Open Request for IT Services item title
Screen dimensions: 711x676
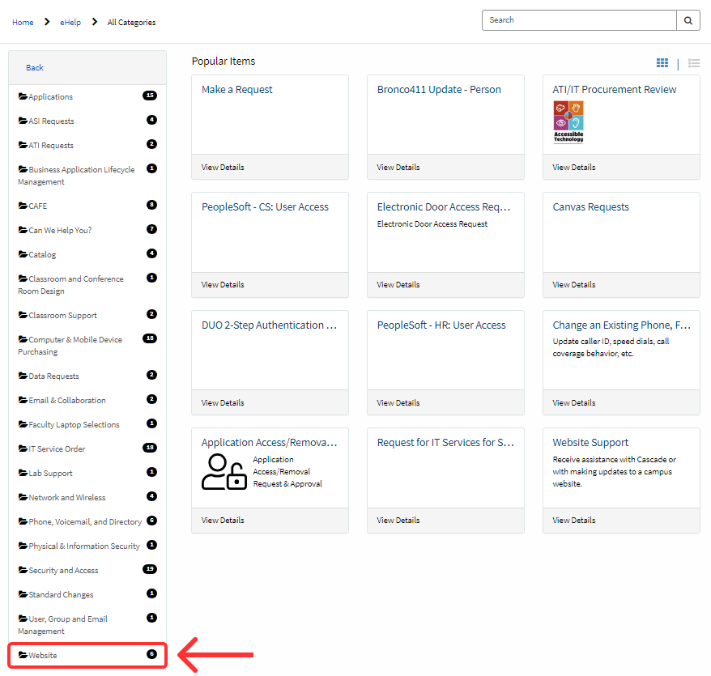pos(445,443)
